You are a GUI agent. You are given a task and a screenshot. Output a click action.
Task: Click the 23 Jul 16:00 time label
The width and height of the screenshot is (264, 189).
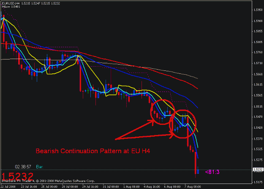click(29, 186)
